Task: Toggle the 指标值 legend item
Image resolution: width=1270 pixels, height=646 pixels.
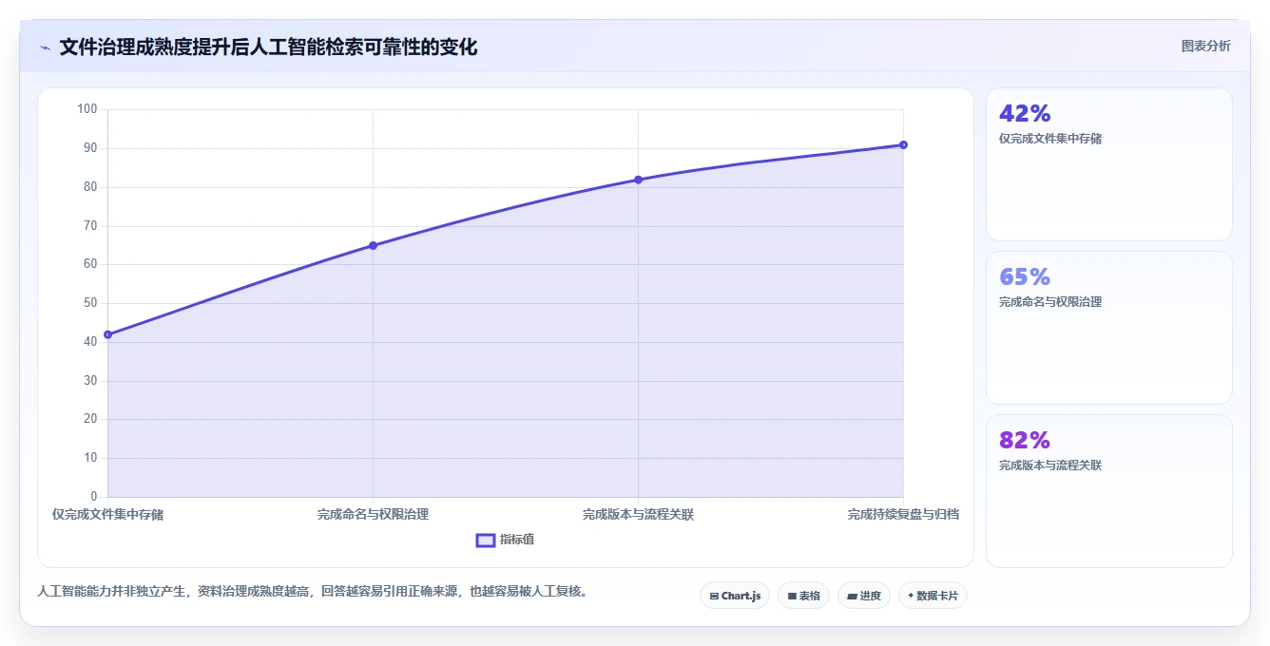Action: (x=506, y=540)
